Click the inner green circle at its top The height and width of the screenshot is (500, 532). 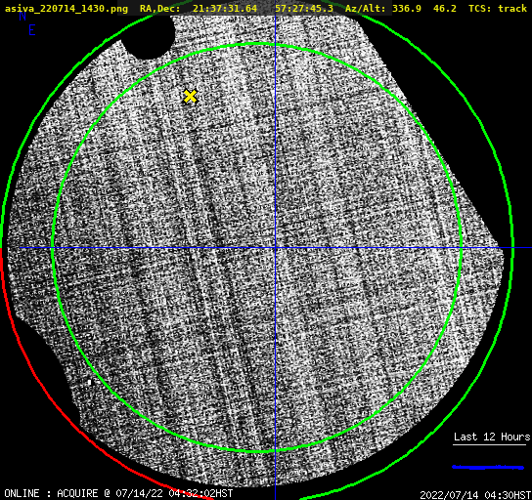click(257, 44)
